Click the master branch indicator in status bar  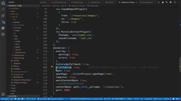5,99
